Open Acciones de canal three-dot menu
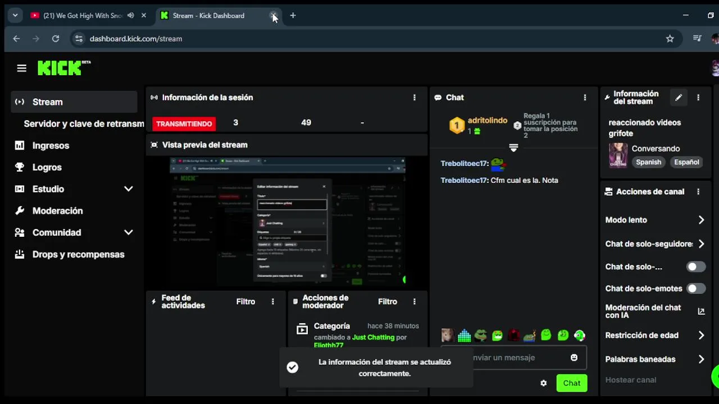Image resolution: width=719 pixels, height=404 pixels. coord(698,192)
